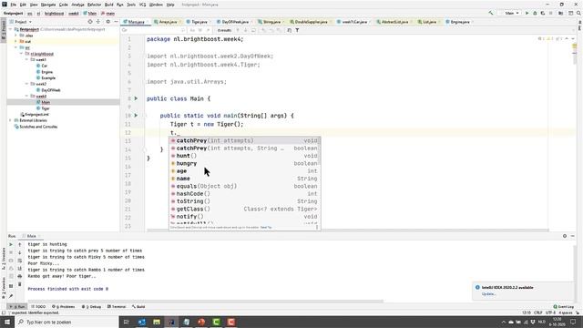
Task: Run the Main configuration with green play
Action: (x=527, y=13)
